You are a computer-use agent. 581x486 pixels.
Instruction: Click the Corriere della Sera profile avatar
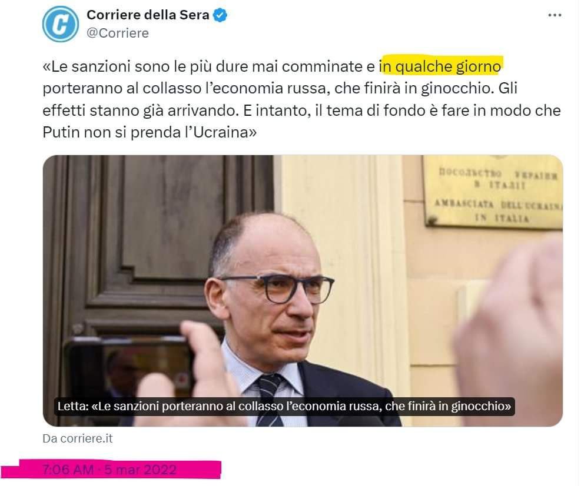click(61, 24)
